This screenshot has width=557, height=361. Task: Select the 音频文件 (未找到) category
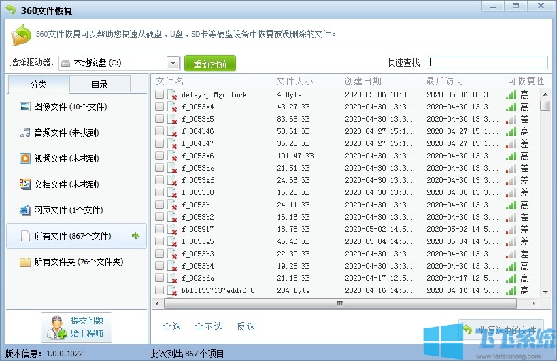[x=76, y=133]
